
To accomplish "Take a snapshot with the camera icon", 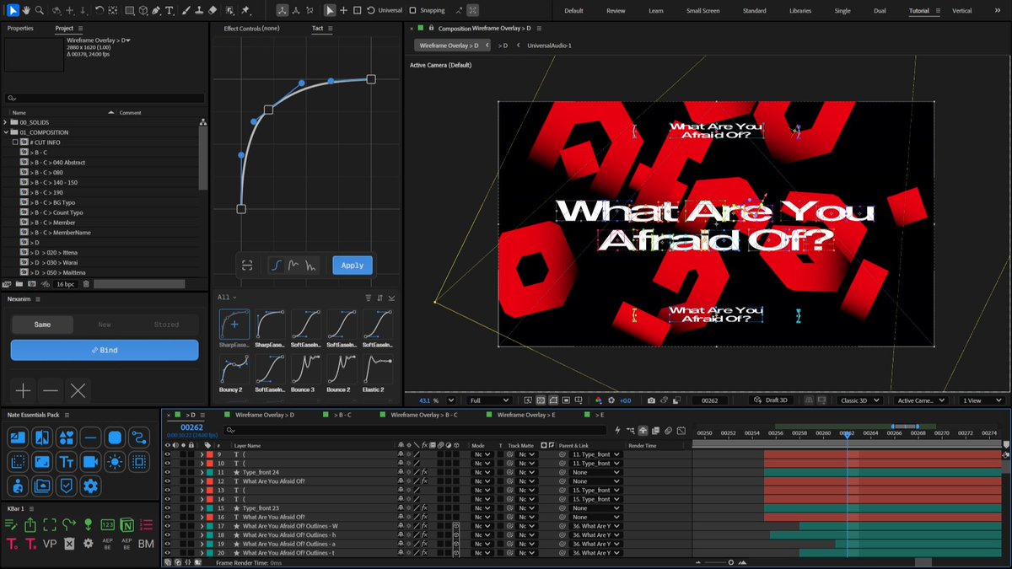I will click(650, 400).
